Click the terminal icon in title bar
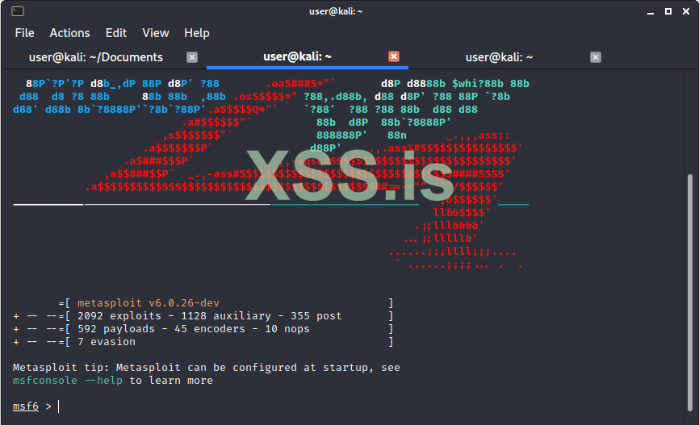699x425 pixels. [18, 11]
